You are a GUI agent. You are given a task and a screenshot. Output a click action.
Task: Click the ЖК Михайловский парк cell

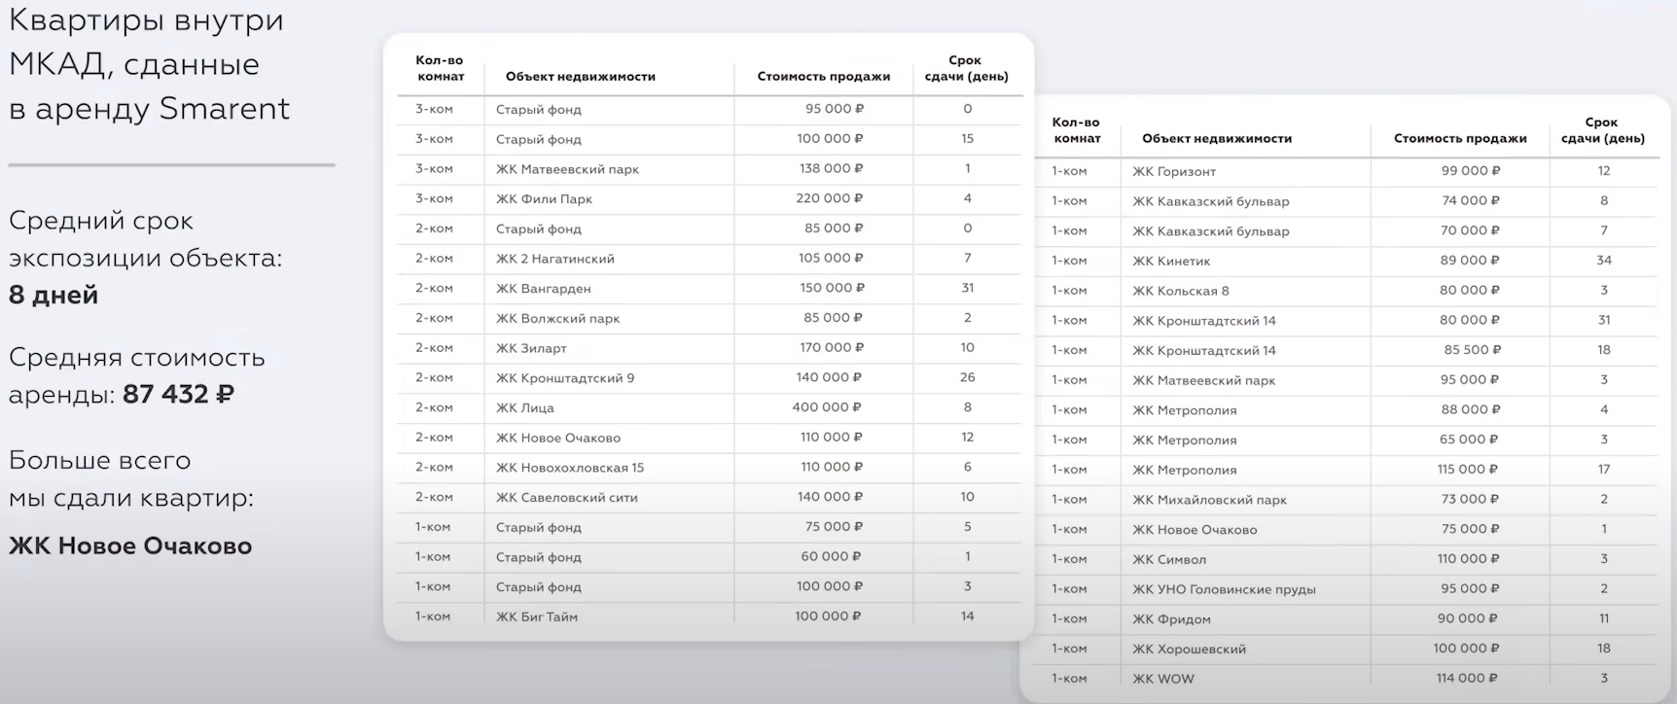click(1209, 500)
